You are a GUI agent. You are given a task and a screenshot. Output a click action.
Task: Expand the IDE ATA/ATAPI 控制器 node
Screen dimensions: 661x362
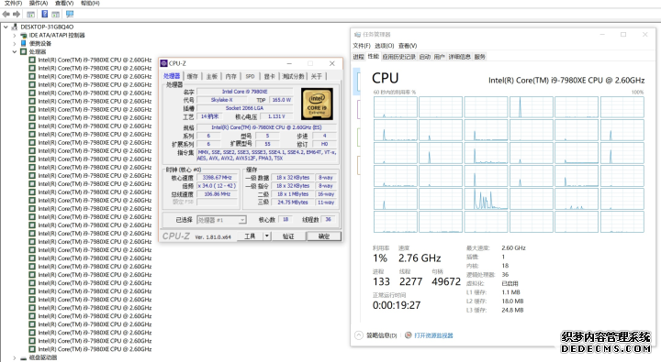point(15,36)
